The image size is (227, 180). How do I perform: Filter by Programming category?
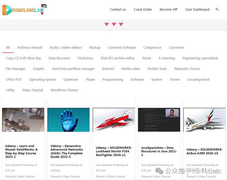click(x=113, y=80)
